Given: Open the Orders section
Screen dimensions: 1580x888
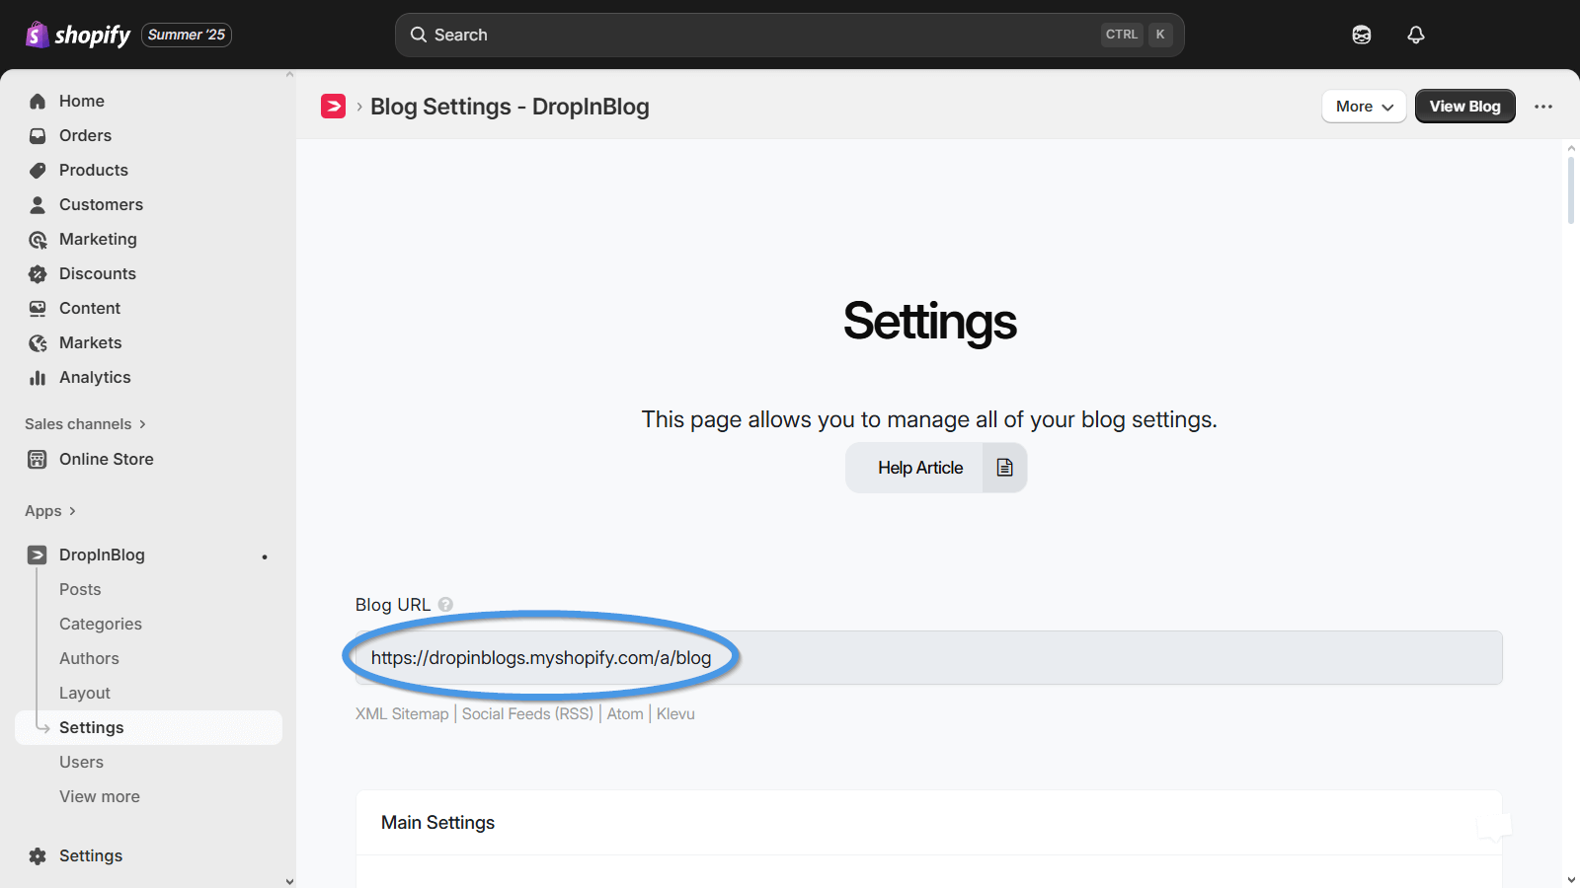Looking at the screenshot, I should [85, 135].
